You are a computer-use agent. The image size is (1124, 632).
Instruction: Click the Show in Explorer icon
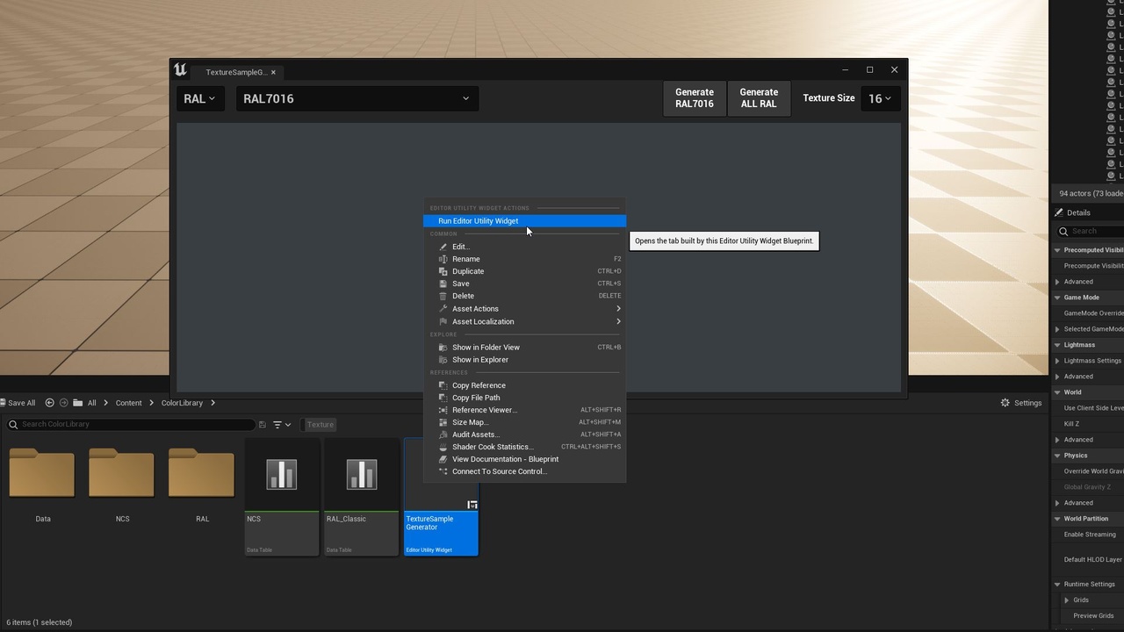click(x=443, y=360)
